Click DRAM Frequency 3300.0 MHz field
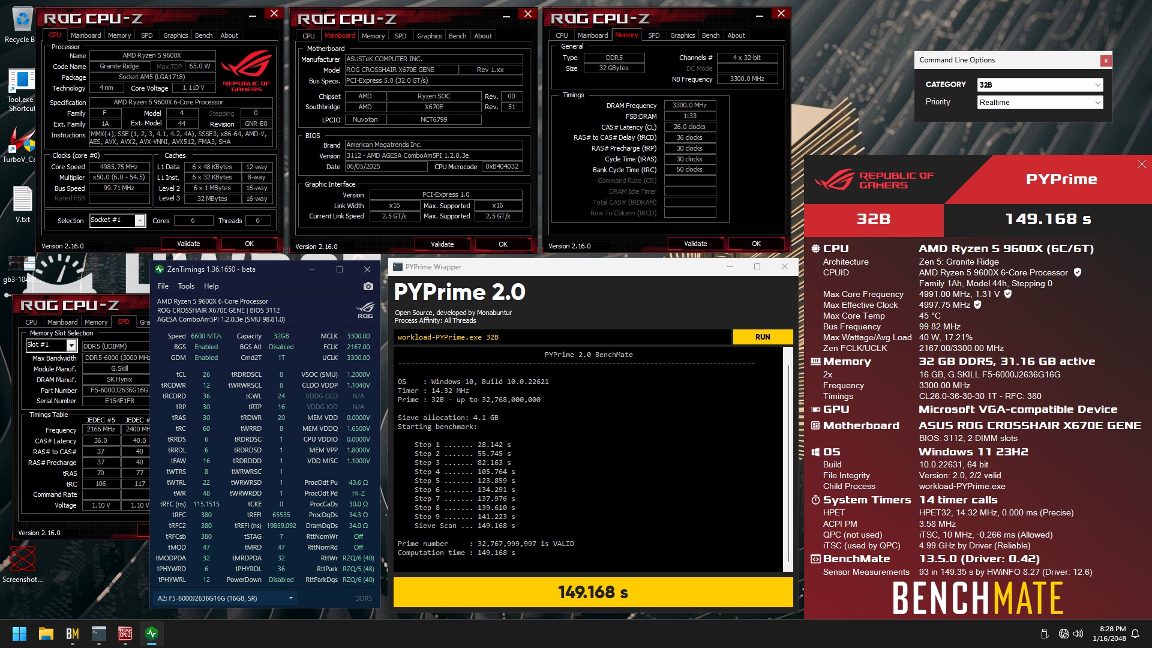Viewport: 1152px width, 648px height. [x=689, y=105]
